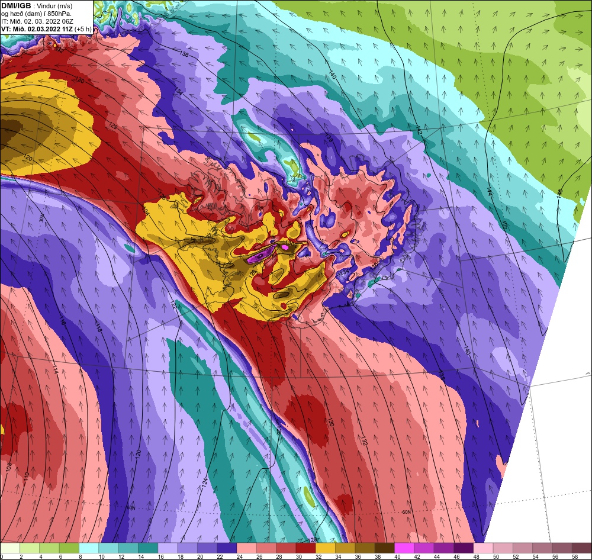Select the '136' contour height label
The image size is (592, 560).
point(184,54)
